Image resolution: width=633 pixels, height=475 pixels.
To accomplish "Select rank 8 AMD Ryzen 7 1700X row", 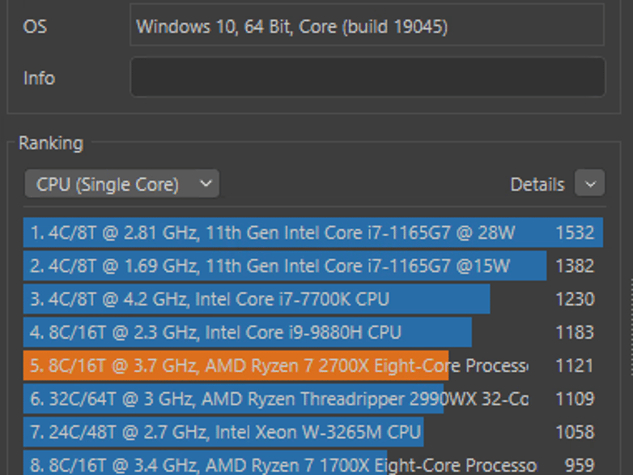I will tap(313, 463).
